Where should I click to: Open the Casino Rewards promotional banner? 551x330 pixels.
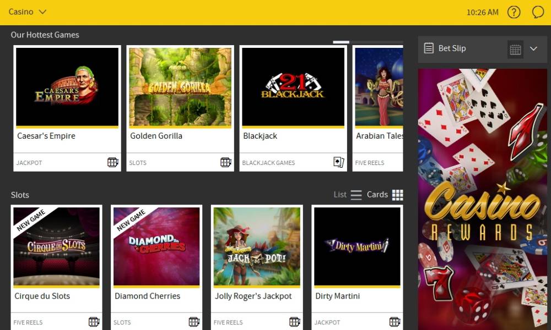(483, 199)
